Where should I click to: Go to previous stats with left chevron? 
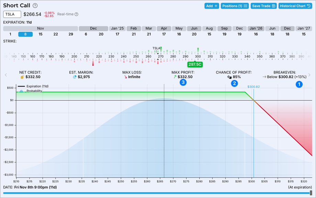point(6,75)
